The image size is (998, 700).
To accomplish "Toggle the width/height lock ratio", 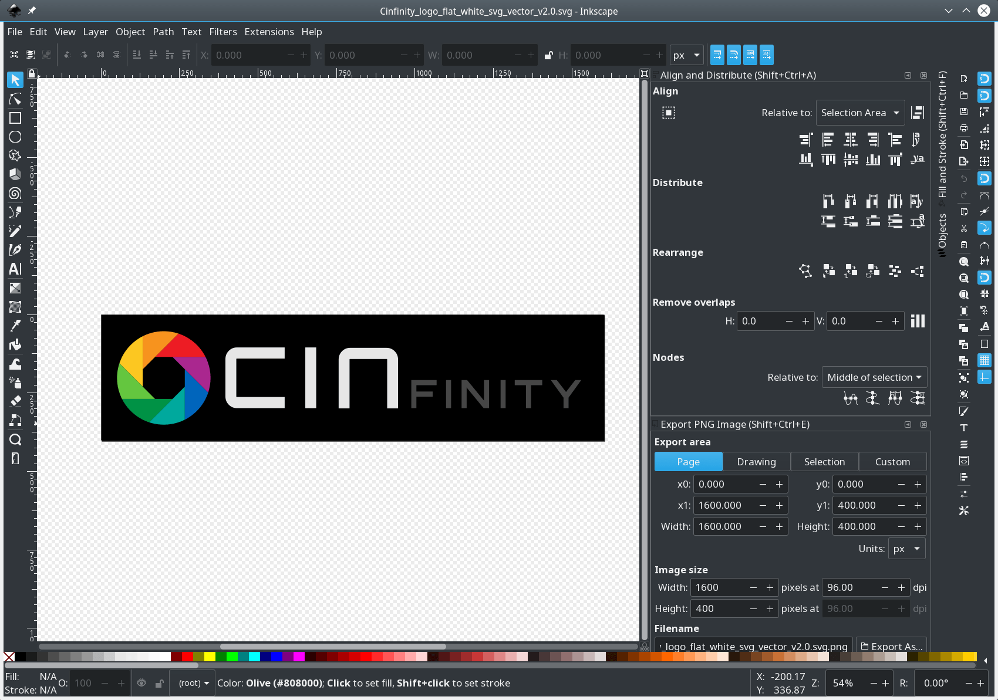I will click(x=548, y=55).
